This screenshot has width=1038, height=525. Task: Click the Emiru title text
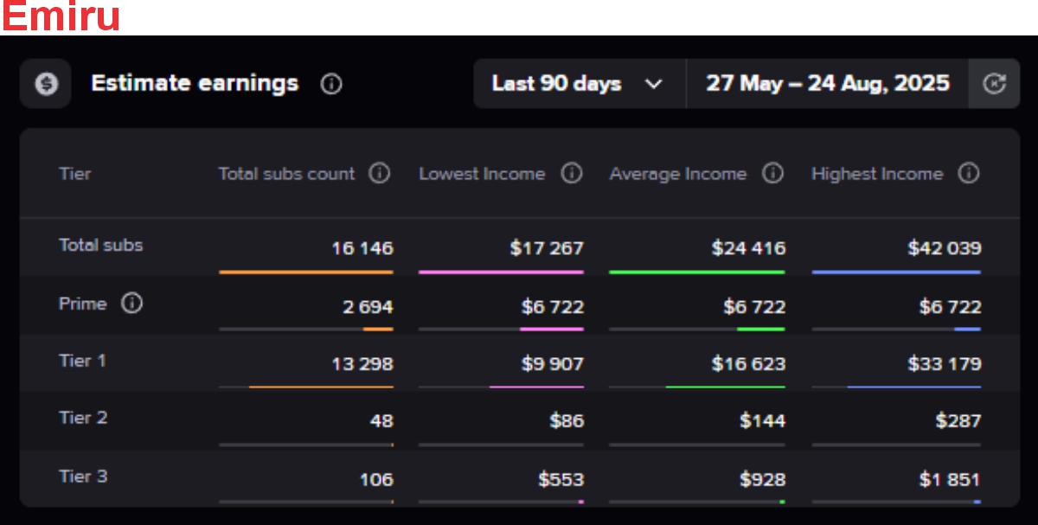(61, 17)
